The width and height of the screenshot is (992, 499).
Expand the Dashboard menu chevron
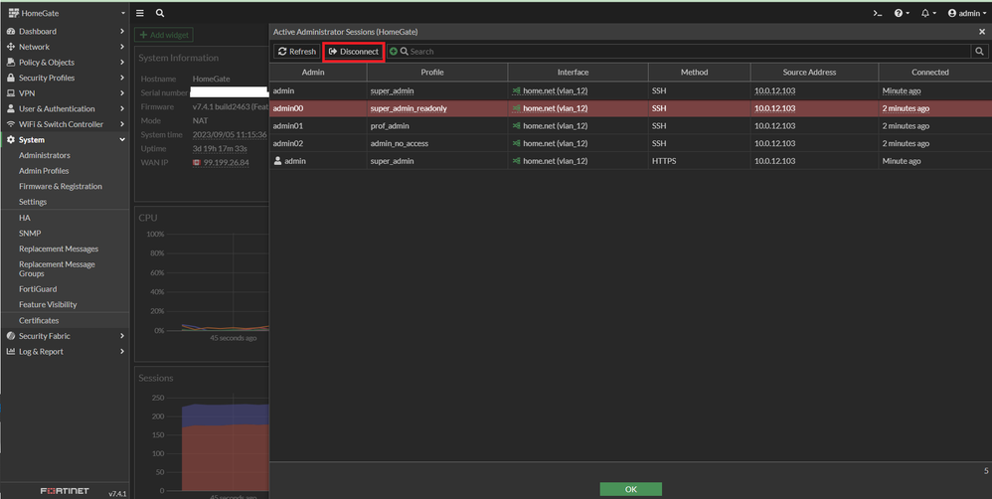122,31
